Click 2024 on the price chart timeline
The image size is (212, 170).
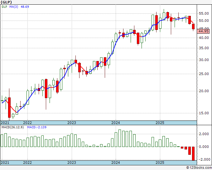coord(116,123)
